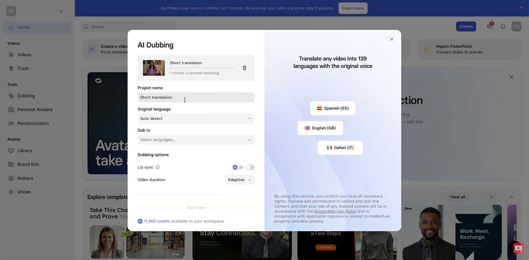This screenshot has height=260, width=529.
Task: Click Learn more in the top banner
Action: click(353, 8)
